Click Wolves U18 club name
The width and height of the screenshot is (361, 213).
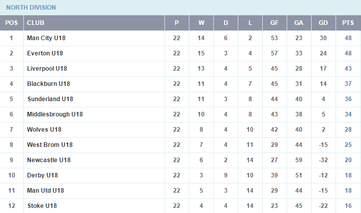point(44,129)
